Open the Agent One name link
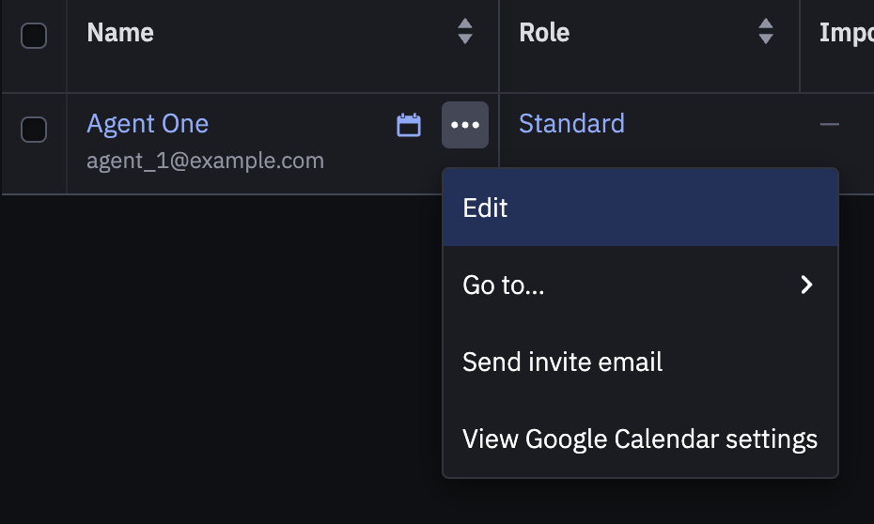The image size is (874, 524). pos(148,124)
